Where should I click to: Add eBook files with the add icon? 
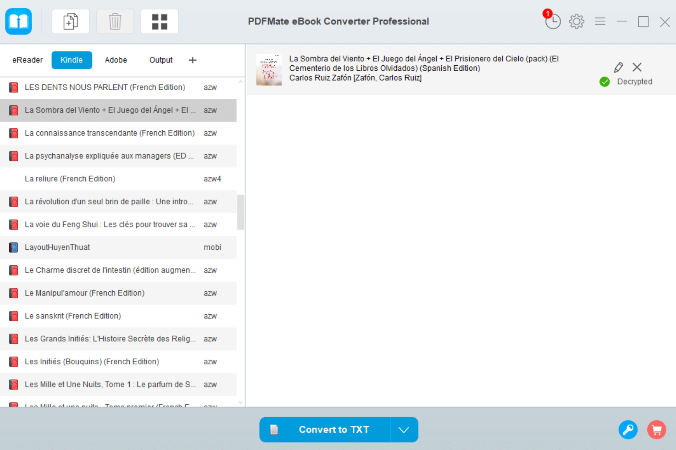tap(70, 21)
